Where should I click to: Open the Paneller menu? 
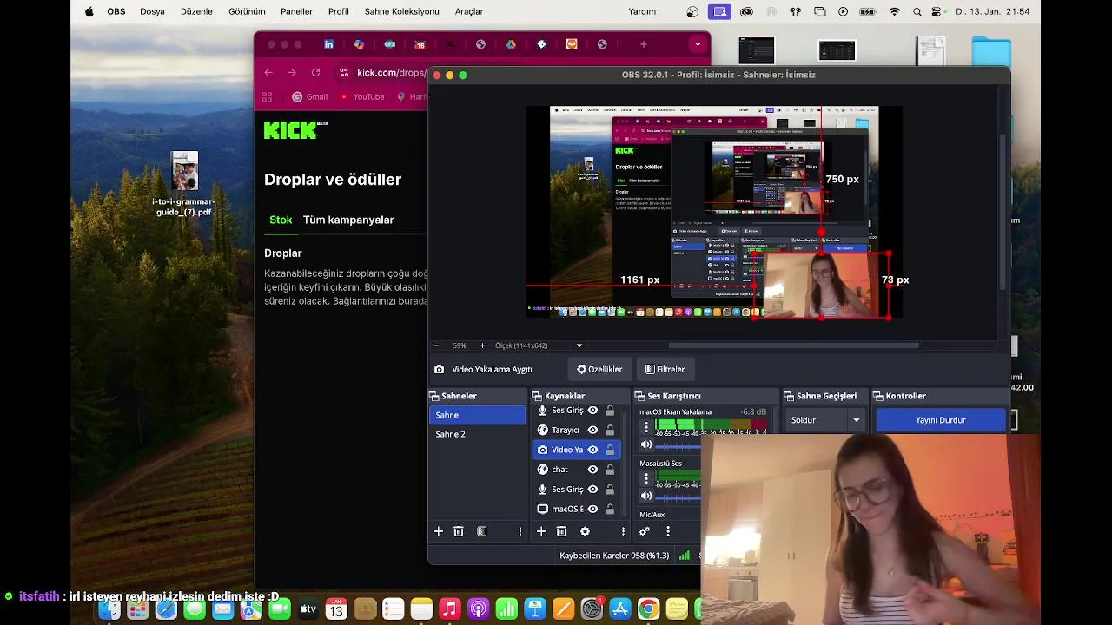point(296,11)
